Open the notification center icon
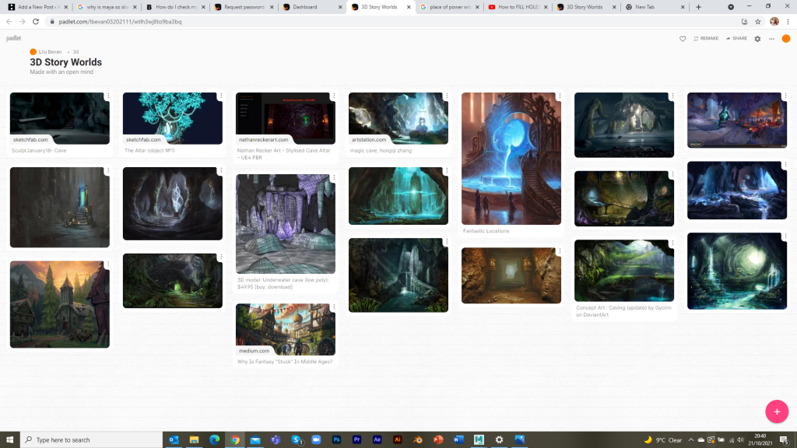This screenshot has height=448, width=797. coord(785,440)
